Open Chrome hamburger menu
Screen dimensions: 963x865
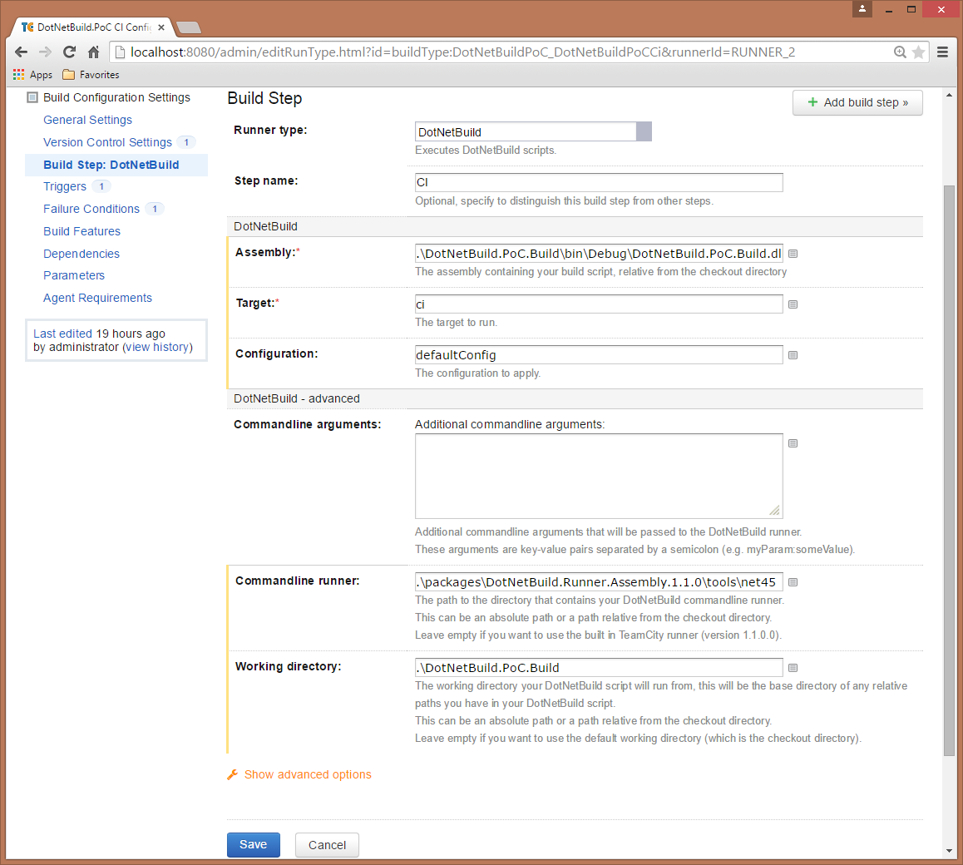(x=943, y=52)
